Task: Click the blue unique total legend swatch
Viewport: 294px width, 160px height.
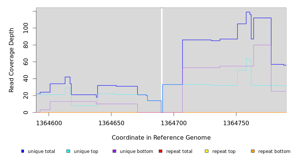Action: (x=23, y=151)
